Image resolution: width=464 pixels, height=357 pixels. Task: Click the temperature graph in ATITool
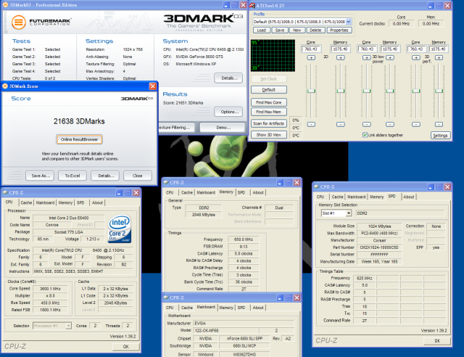[273, 55]
